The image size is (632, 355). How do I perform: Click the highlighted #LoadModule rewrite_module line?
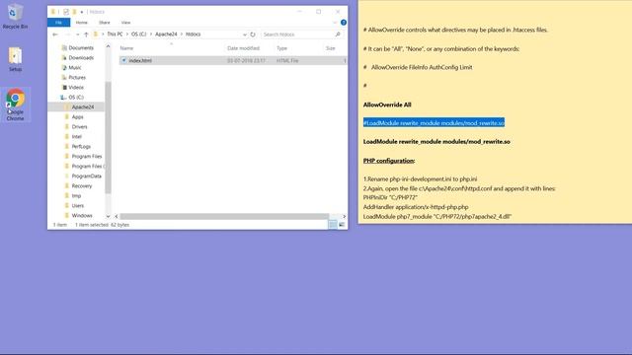(x=434, y=122)
